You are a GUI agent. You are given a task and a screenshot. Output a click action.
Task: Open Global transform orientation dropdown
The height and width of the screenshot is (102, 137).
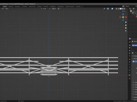click(x=45, y=9)
